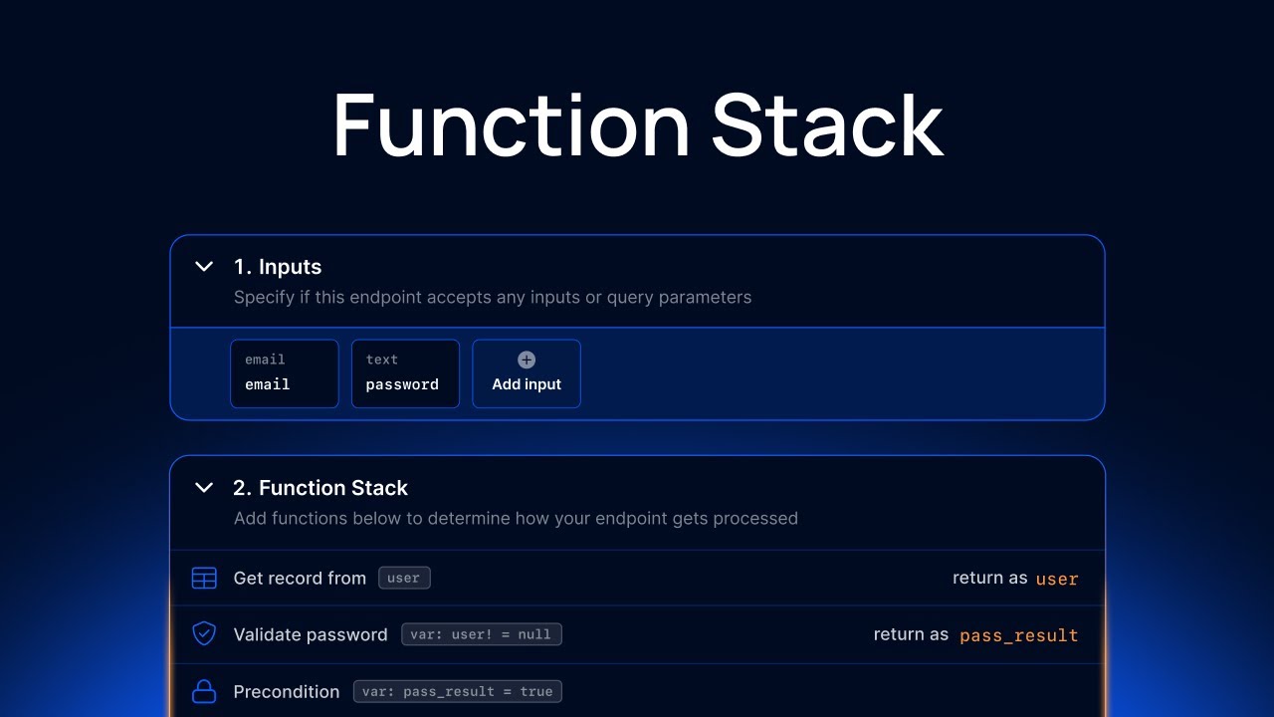Select the email input parameter chip
This screenshot has width=1274, height=717.
(285, 373)
